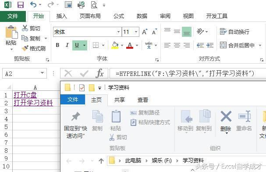Confirm the formula entry with check icon
This screenshot has height=172, width=266.
[x=84, y=73]
